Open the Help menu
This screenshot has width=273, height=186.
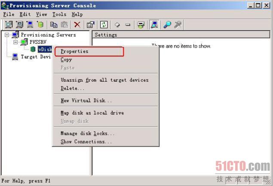77,14
